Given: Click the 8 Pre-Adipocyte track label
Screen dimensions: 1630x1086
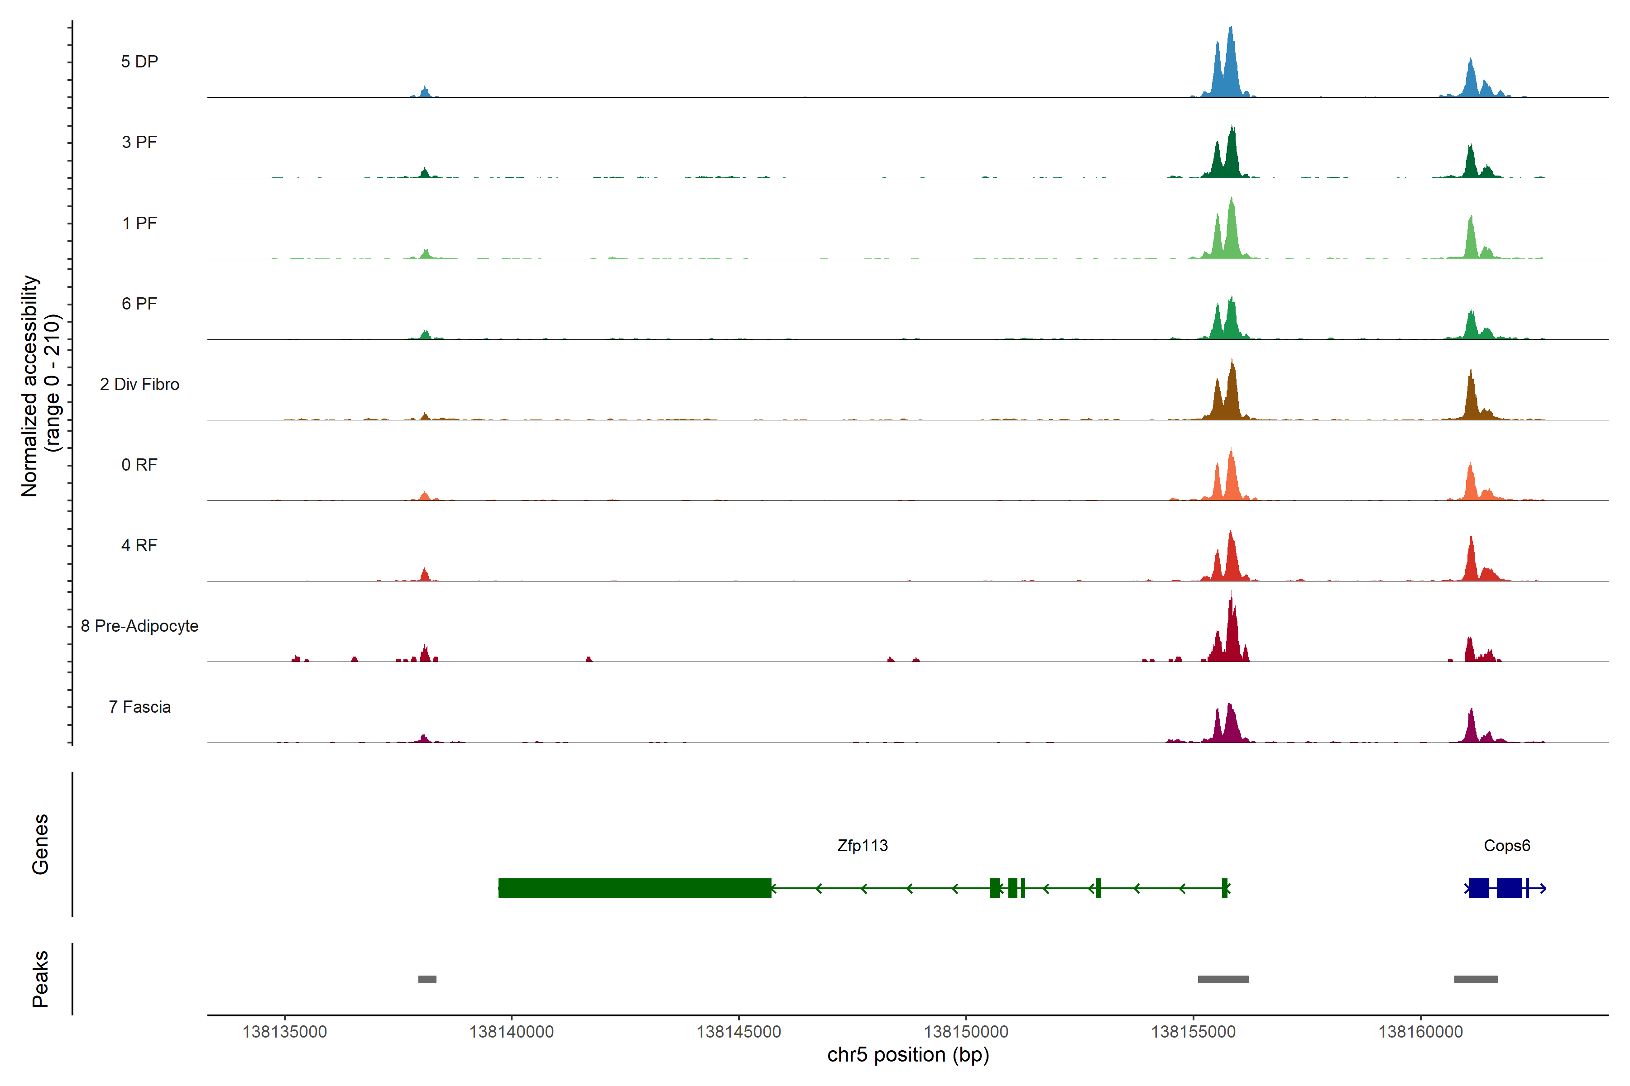Looking at the screenshot, I should coord(139,625).
